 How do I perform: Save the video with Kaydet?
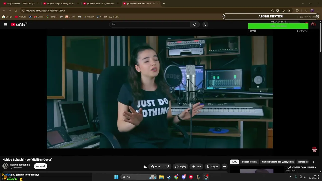click(x=212, y=166)
